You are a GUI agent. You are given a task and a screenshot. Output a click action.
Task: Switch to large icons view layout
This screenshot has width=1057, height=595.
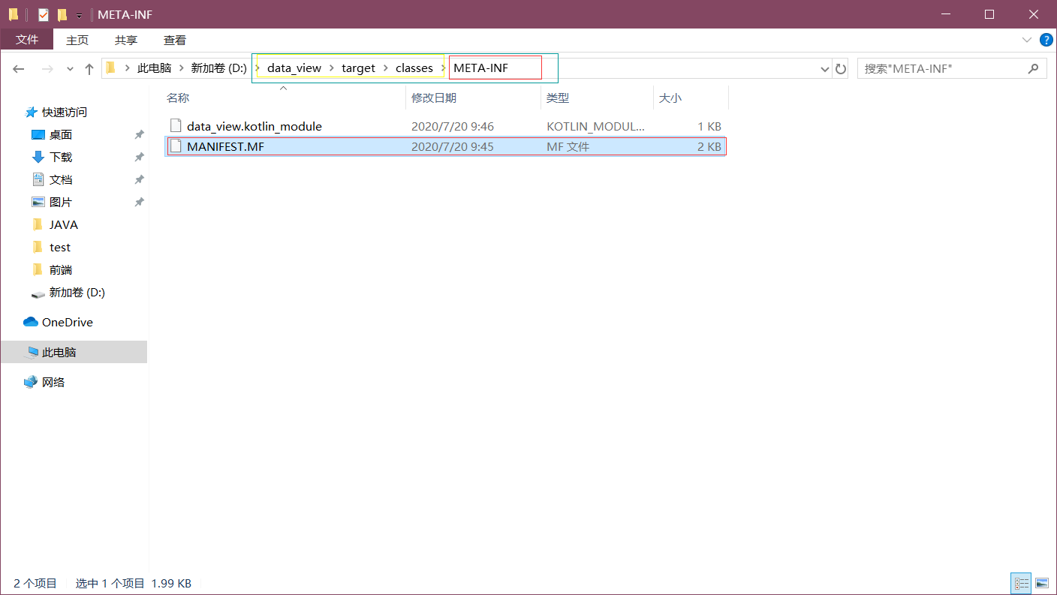tap(1042, 583)
